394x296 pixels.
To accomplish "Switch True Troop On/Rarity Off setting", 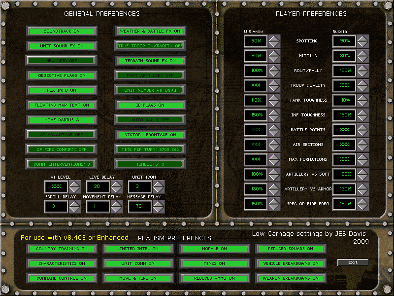I will [150, 46].
